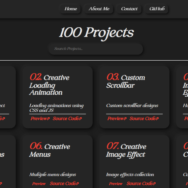Open Source Code for Creative Image Effect

tap(141, 183)
